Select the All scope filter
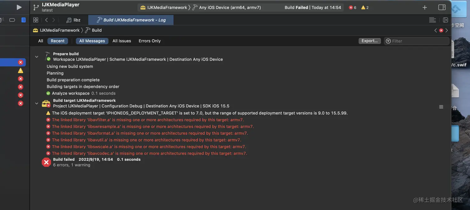470x210 pixels. [41, 41]
